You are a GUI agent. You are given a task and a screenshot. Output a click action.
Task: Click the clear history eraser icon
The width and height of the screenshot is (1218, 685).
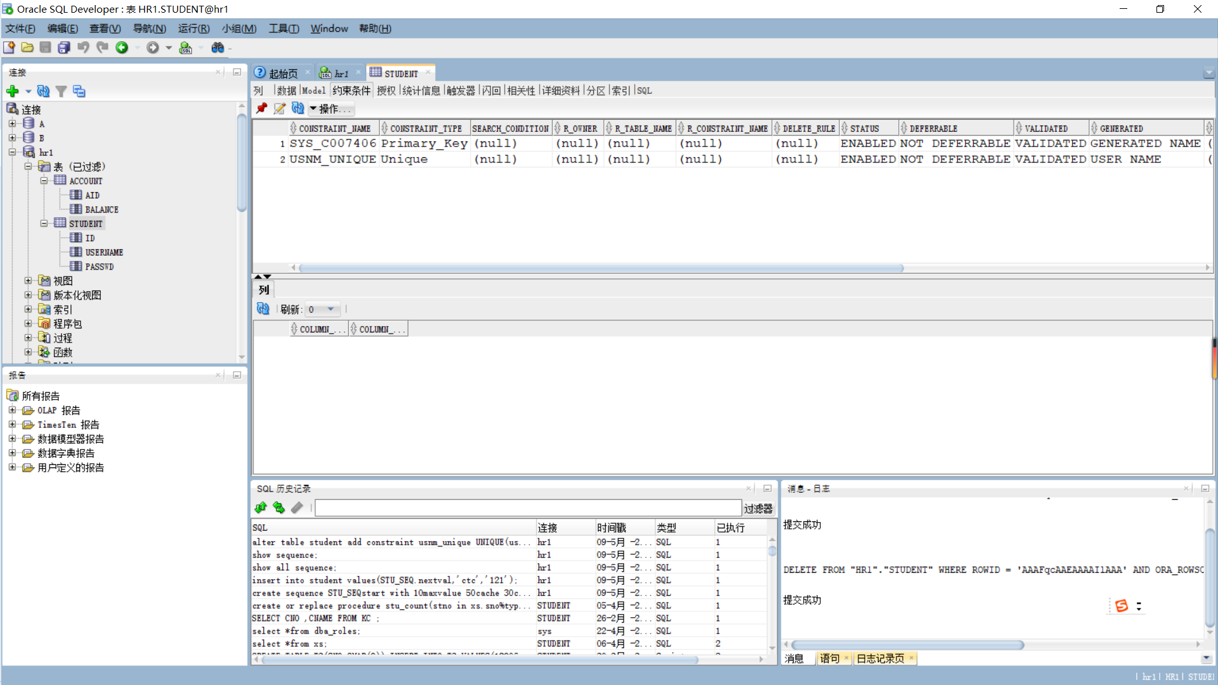pyautogui.click(x=297, y=507)
